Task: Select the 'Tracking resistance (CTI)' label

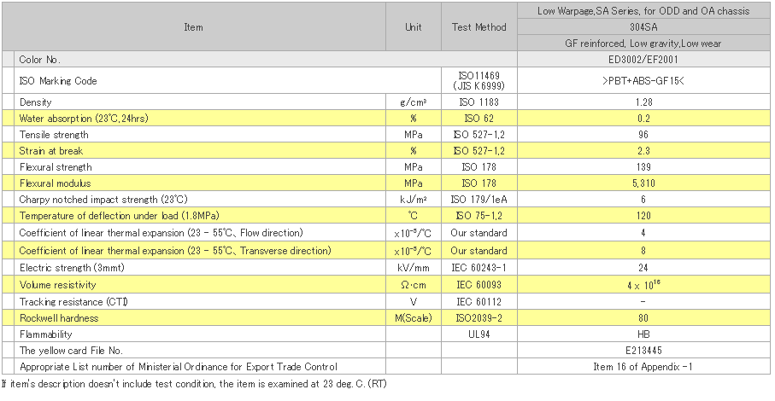Action: click(x=73, y=302)
